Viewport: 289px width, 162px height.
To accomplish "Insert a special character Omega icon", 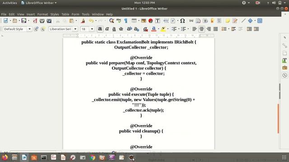I will [182, 21].
